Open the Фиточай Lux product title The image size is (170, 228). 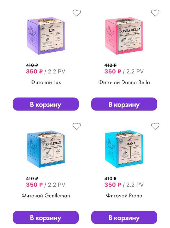(x=46, y=82)
